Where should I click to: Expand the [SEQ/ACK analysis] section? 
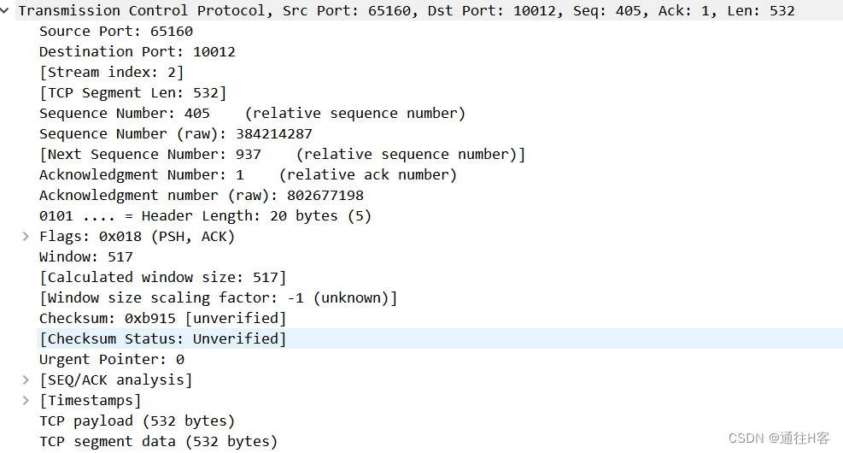pos(26,380)
